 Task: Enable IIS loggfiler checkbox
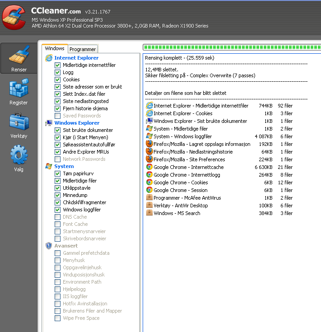tap(57, 296)
